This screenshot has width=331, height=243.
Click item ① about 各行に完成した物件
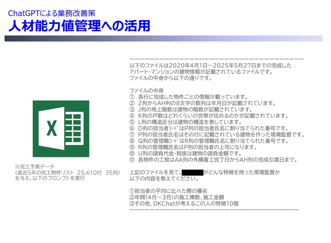(x=189, y=97)
